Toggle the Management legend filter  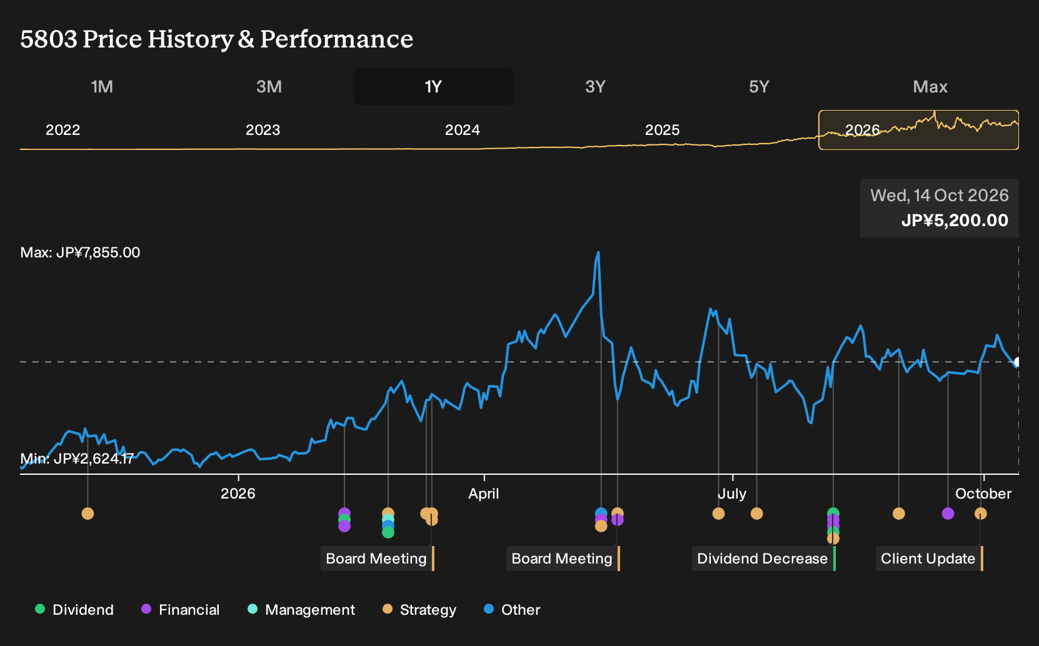301,610
